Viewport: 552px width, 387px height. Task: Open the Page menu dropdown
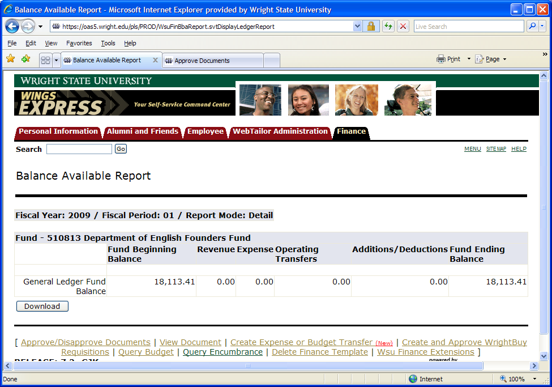[491, 59]
